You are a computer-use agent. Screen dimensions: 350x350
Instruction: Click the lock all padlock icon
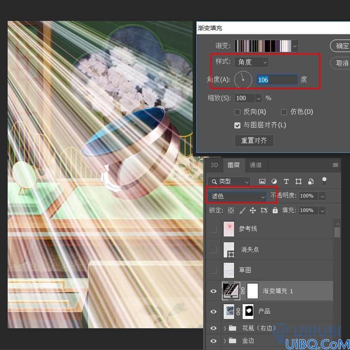pyautogui.click(x=275, y=210)
